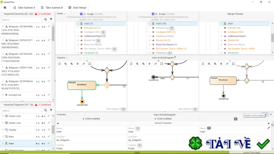
Task: Expand $diagram [81B6CB8B element row
Action: (3, 27)
